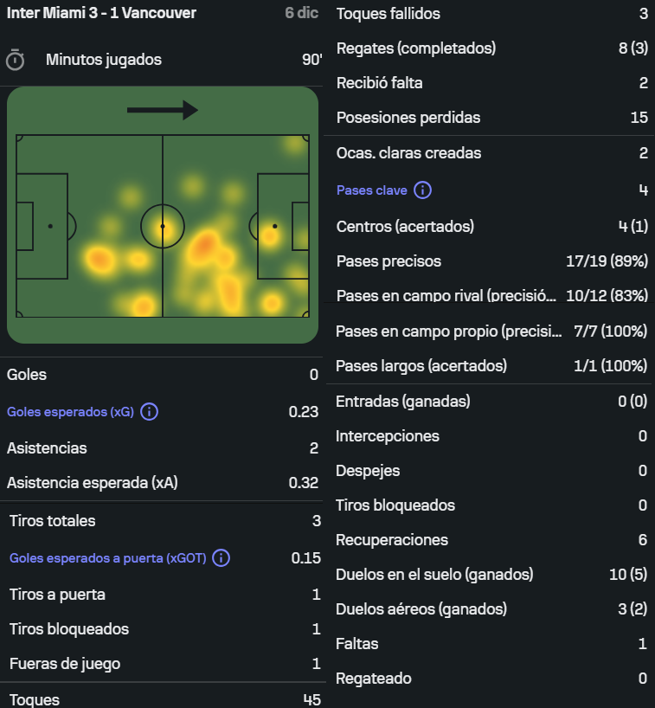
Task: Select the Asistencias stat row
Action: [163, 448]
